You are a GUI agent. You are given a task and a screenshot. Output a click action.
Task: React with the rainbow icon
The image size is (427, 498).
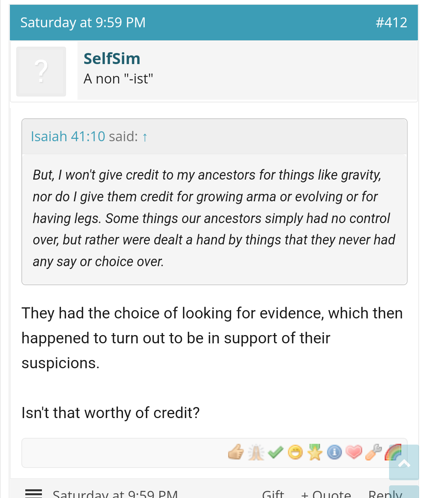pyautogui.click(x=393, y=452)
